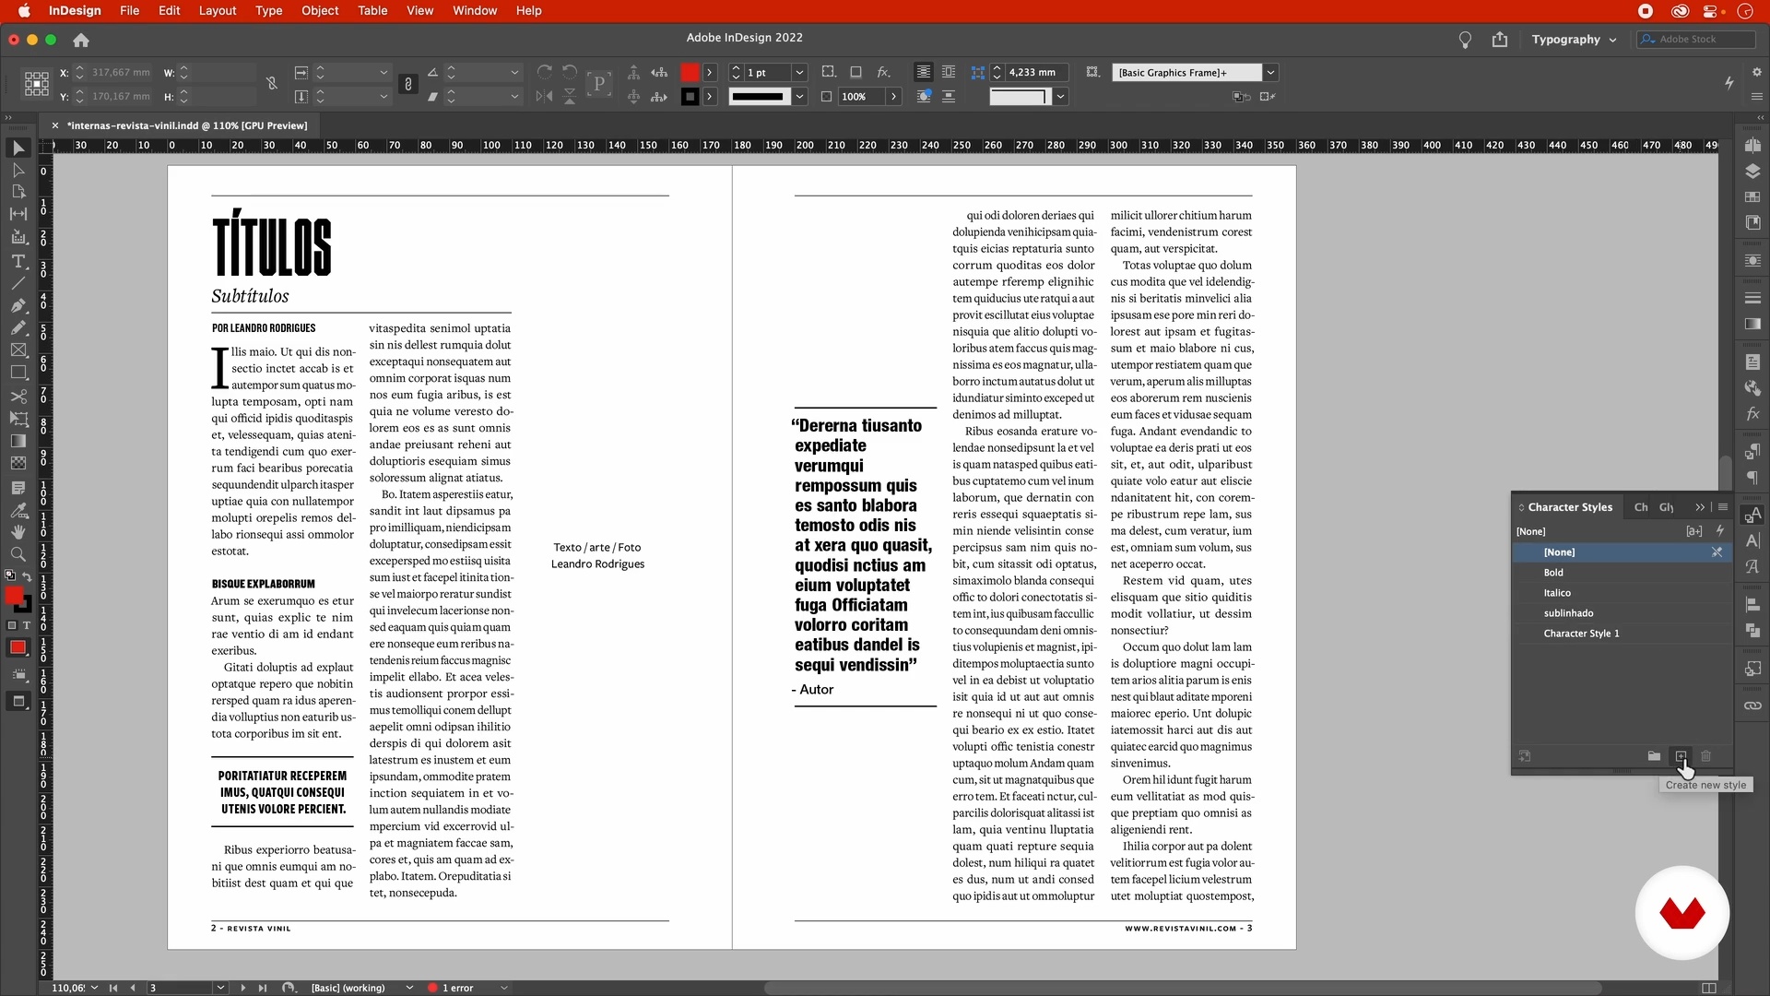
Task: Open the Type menu
Action: 269,11
